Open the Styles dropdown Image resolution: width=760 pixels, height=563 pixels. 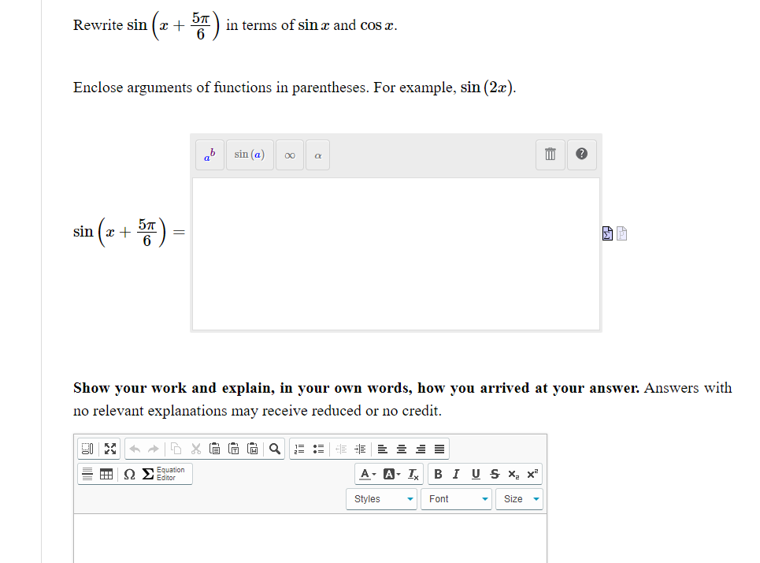[x=381, y=498]
